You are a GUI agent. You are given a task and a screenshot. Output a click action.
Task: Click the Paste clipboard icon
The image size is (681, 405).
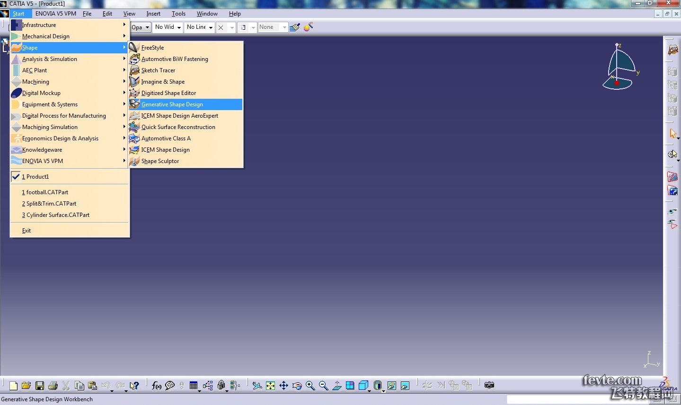tap(93, 386)
